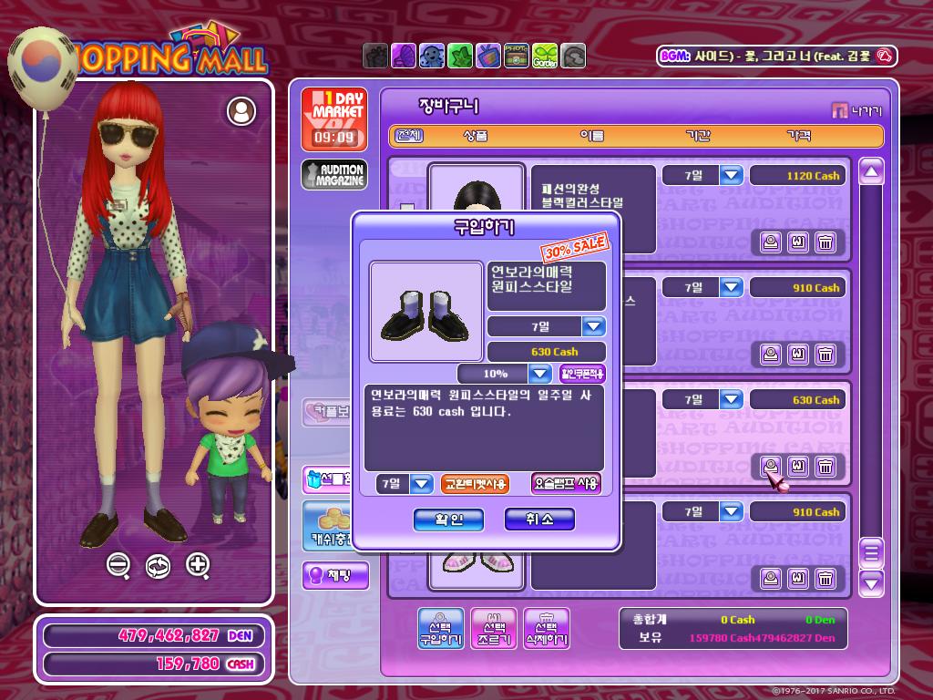Click the 479,462,827 DEN balance

(x=153, y=635)
